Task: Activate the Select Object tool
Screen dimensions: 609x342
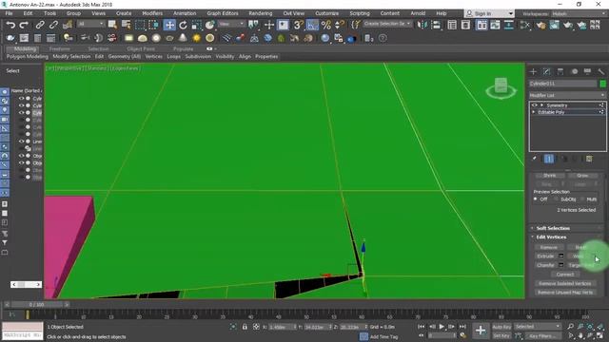Action: pos(112,26)
